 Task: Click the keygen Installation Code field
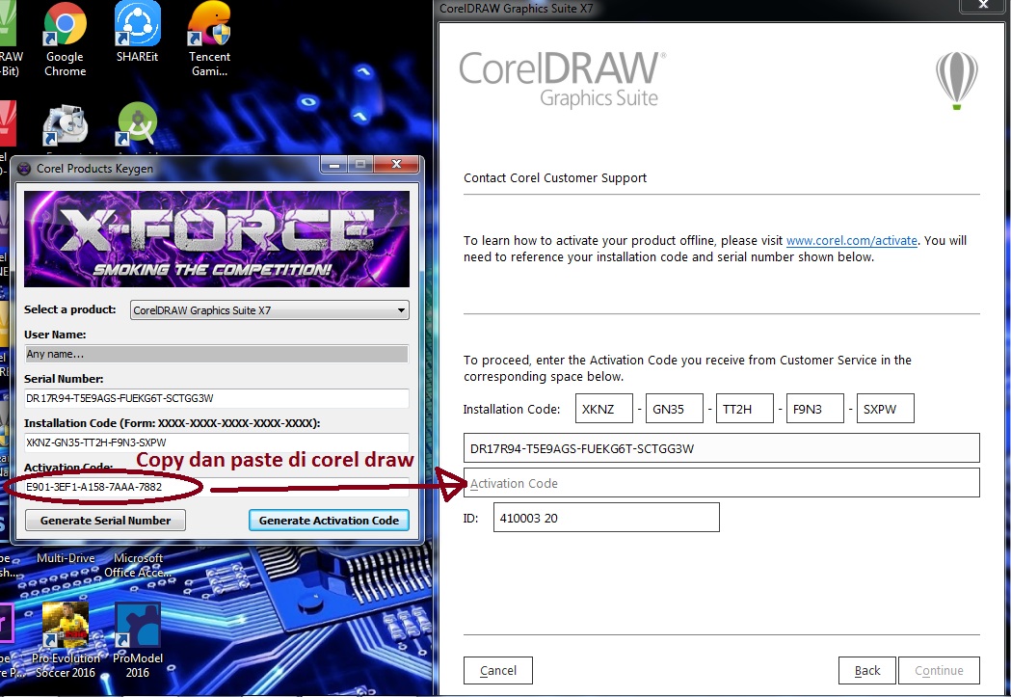pyautogui.click(x=217, y=442)
